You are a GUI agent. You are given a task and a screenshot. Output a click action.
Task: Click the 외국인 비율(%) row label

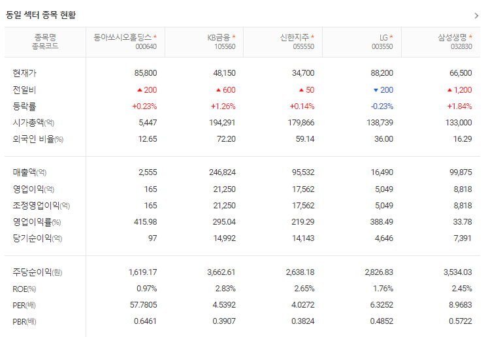(38, 139)
